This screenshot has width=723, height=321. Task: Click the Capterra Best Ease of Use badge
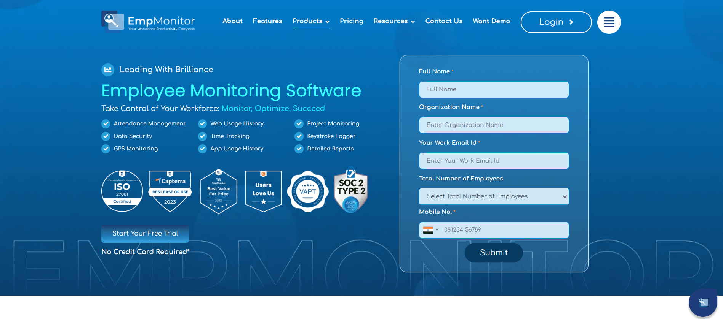click(170, 191)
